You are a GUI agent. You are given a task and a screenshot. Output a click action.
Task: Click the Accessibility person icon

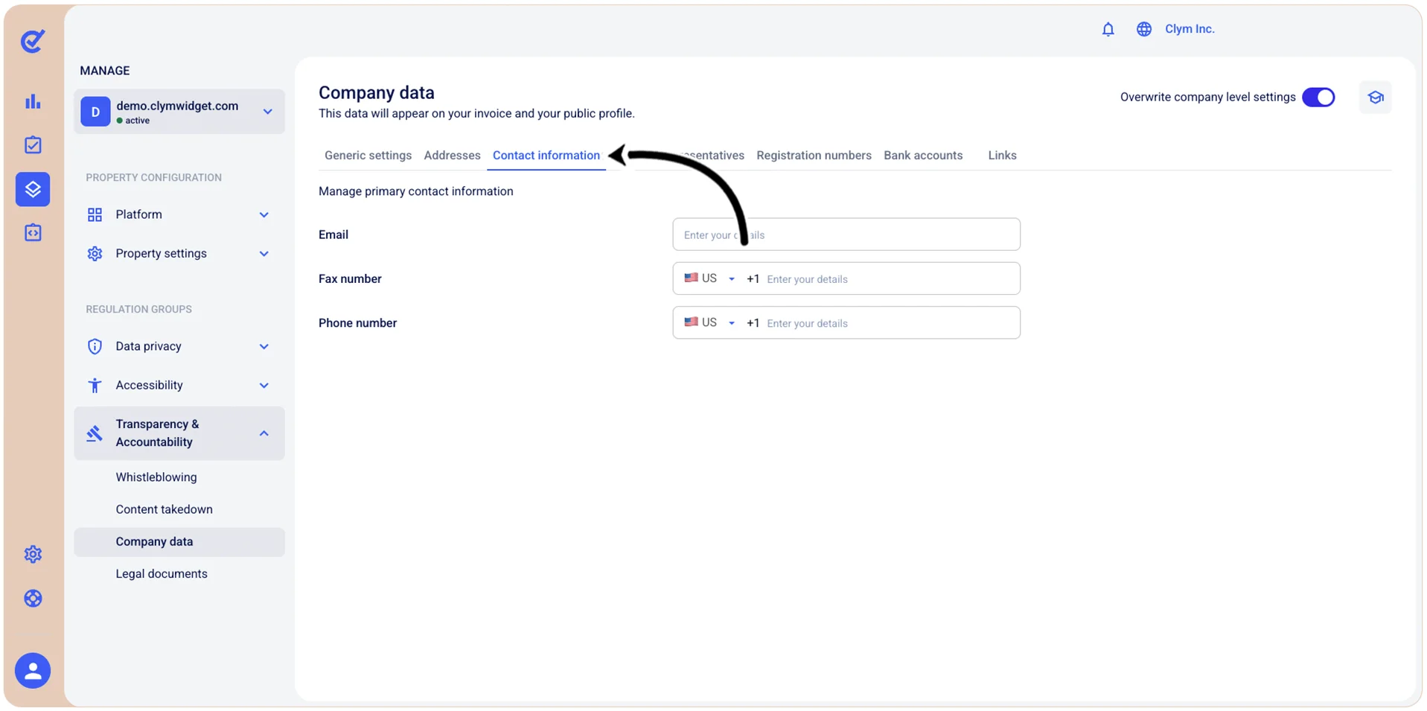(x=95, y=386)
